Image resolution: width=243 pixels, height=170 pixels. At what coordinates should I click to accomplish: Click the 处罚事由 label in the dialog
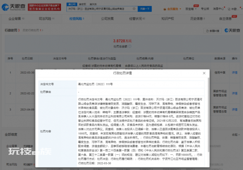[x=46, y=92]
